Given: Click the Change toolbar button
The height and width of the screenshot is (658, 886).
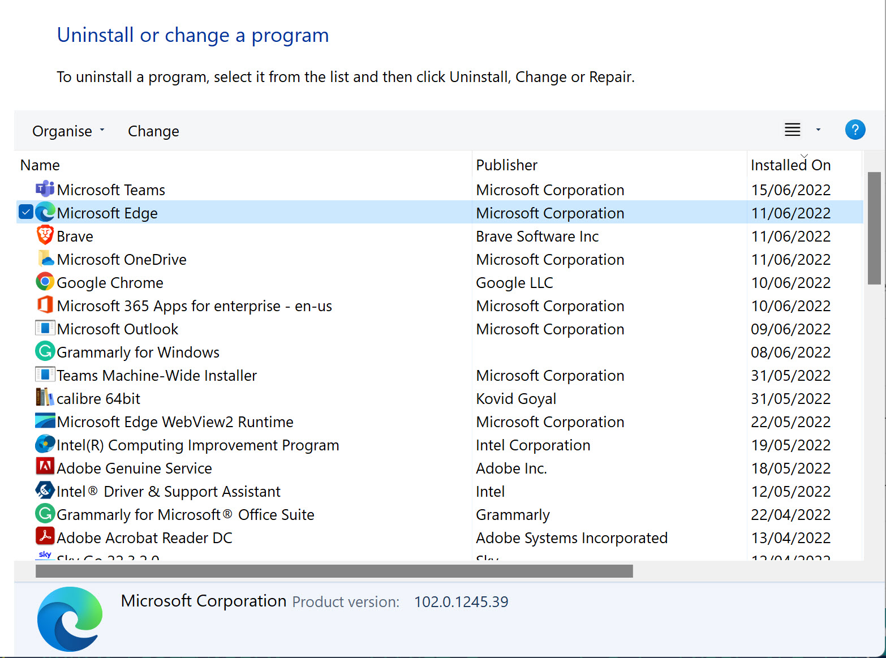Looking at the screenshot, I should pos(153,131).
